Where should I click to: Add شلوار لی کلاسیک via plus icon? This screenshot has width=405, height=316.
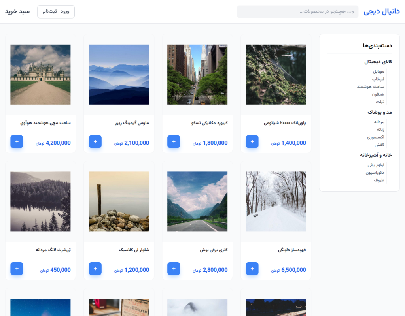pos(95,269)
